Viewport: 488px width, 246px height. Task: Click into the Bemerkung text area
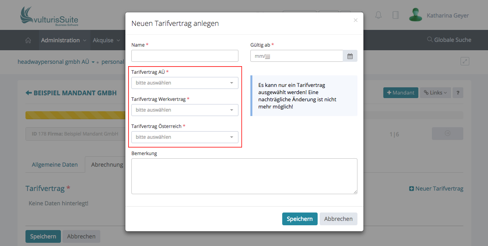(x=244, y=176)
